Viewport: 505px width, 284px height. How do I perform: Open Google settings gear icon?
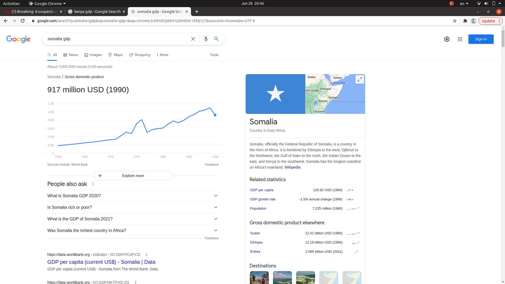click(447, 39)
